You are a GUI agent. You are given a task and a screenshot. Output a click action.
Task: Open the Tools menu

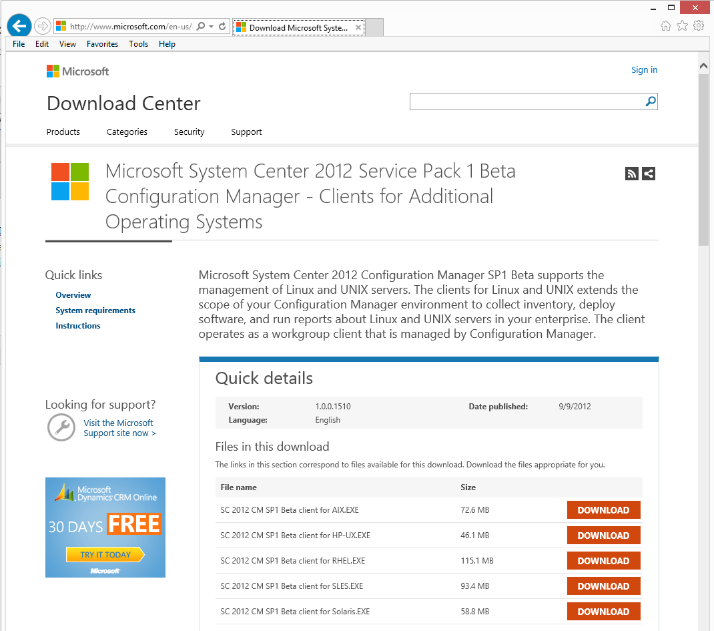tap(138, 44)
